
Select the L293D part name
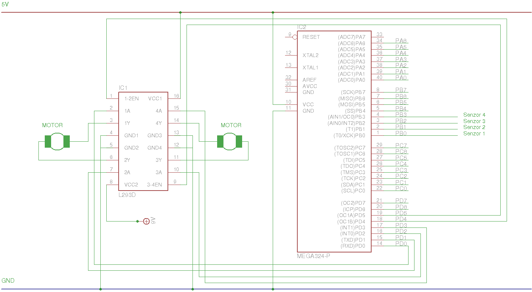click(127, 195)
